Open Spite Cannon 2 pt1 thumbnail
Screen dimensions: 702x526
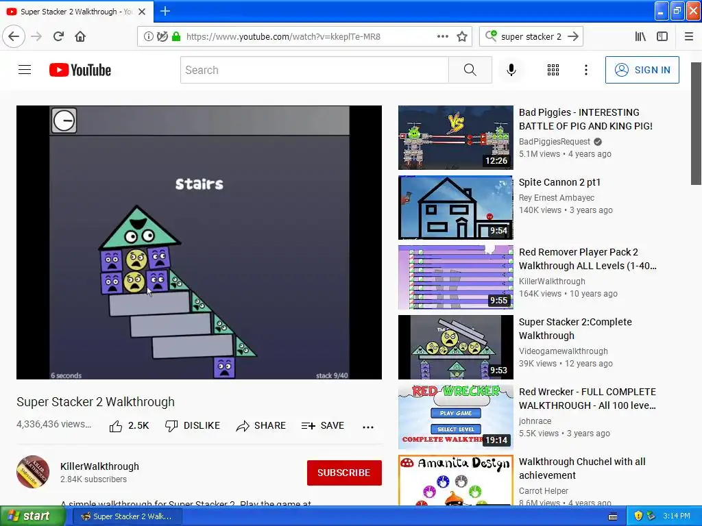456,208
